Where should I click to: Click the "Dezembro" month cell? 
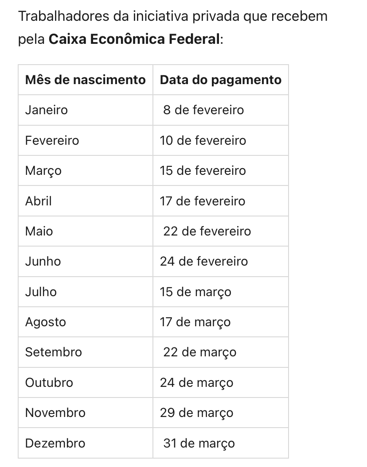coord(55,443)
